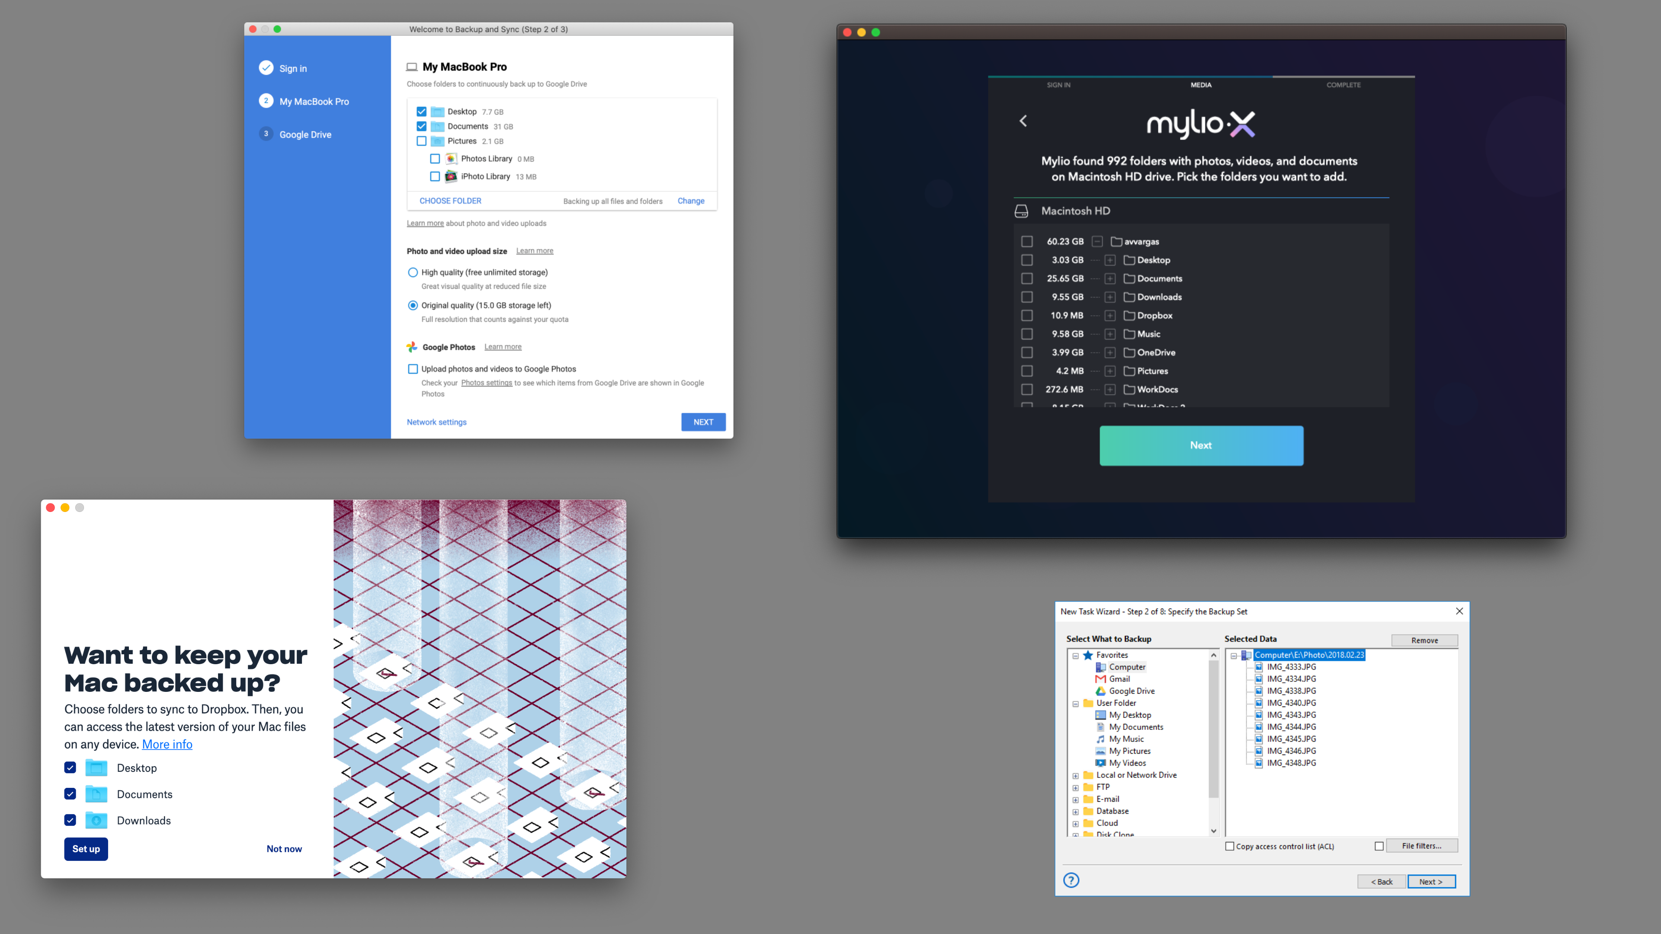
Task: Click the Photos Library app icon
Action: [451, 159]
